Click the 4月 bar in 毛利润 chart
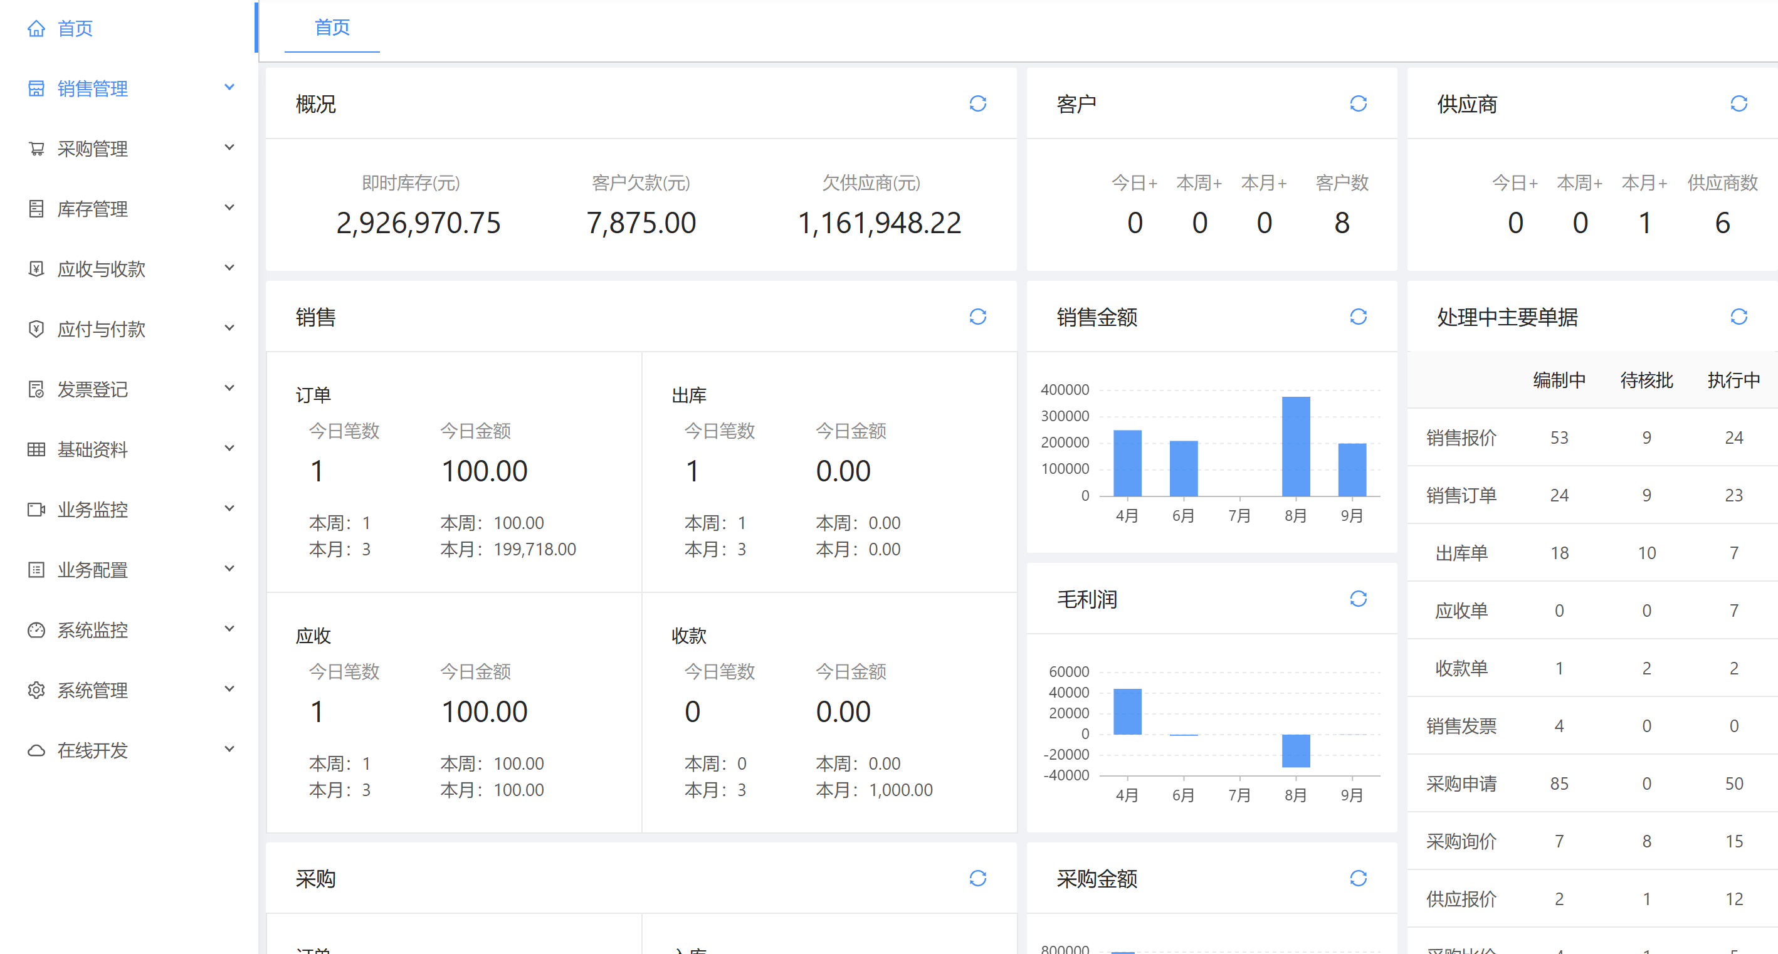The width and height of the screenshot is (1778, 954). pyautogui.click(x=1127, y=711)
